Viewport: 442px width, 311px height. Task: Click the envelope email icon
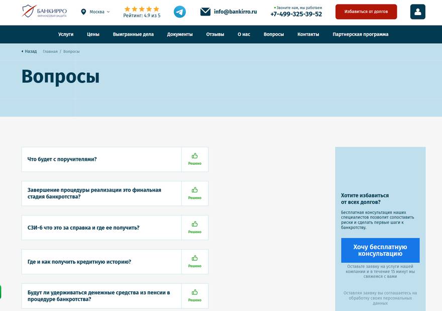coord(205,12)
